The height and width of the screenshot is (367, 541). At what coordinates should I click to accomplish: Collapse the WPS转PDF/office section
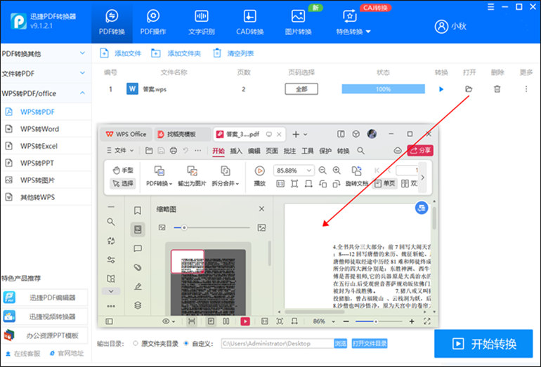[x=44, y=93]
